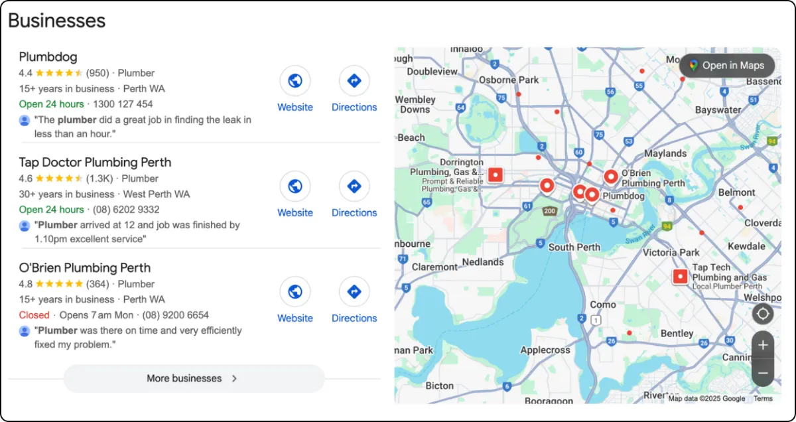Select the Plumbdog pin on the map
This screenshot has height=422, width=796.
591,194
